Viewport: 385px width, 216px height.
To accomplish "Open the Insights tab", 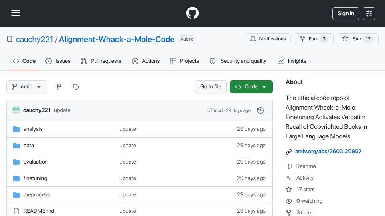I will pyautogui.click(x=292, y=61).
